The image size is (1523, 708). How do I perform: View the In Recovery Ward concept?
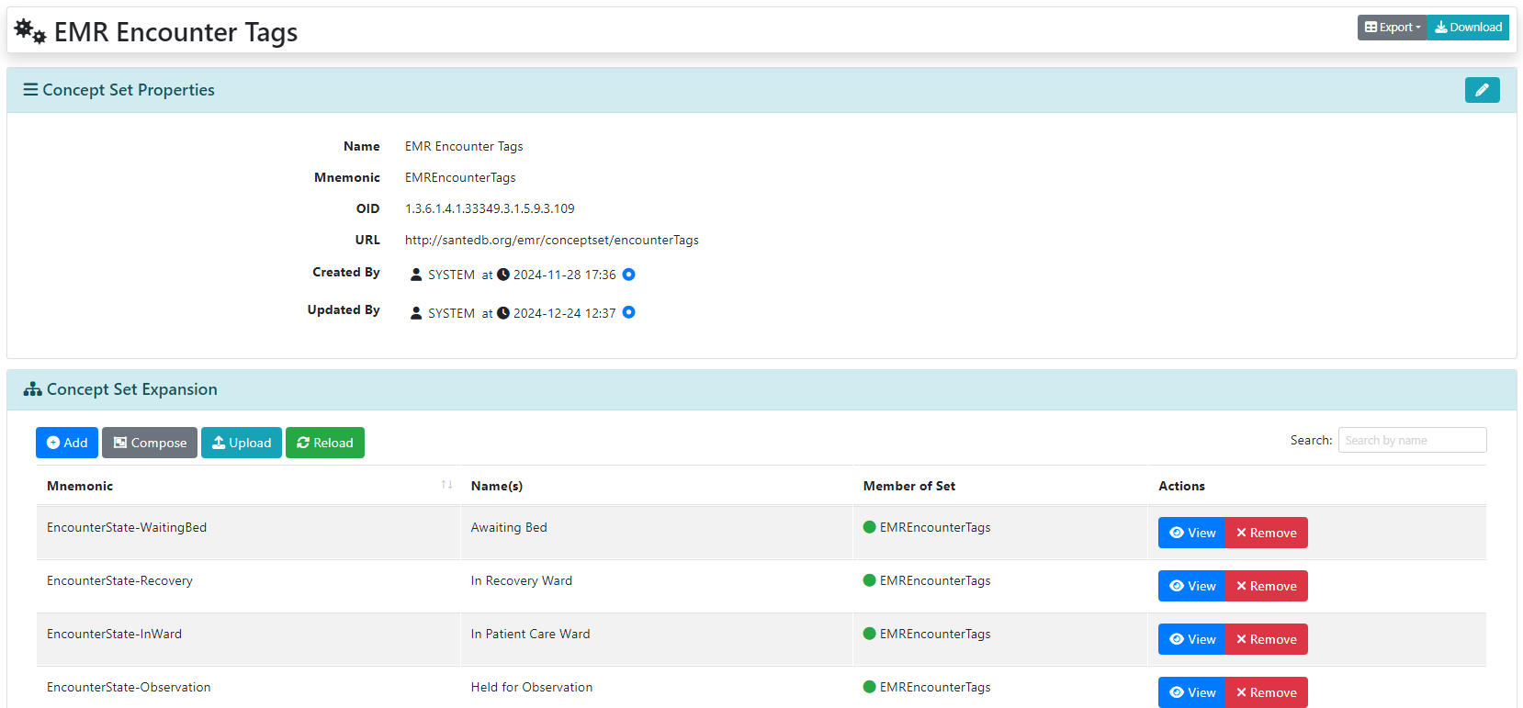1191,586
